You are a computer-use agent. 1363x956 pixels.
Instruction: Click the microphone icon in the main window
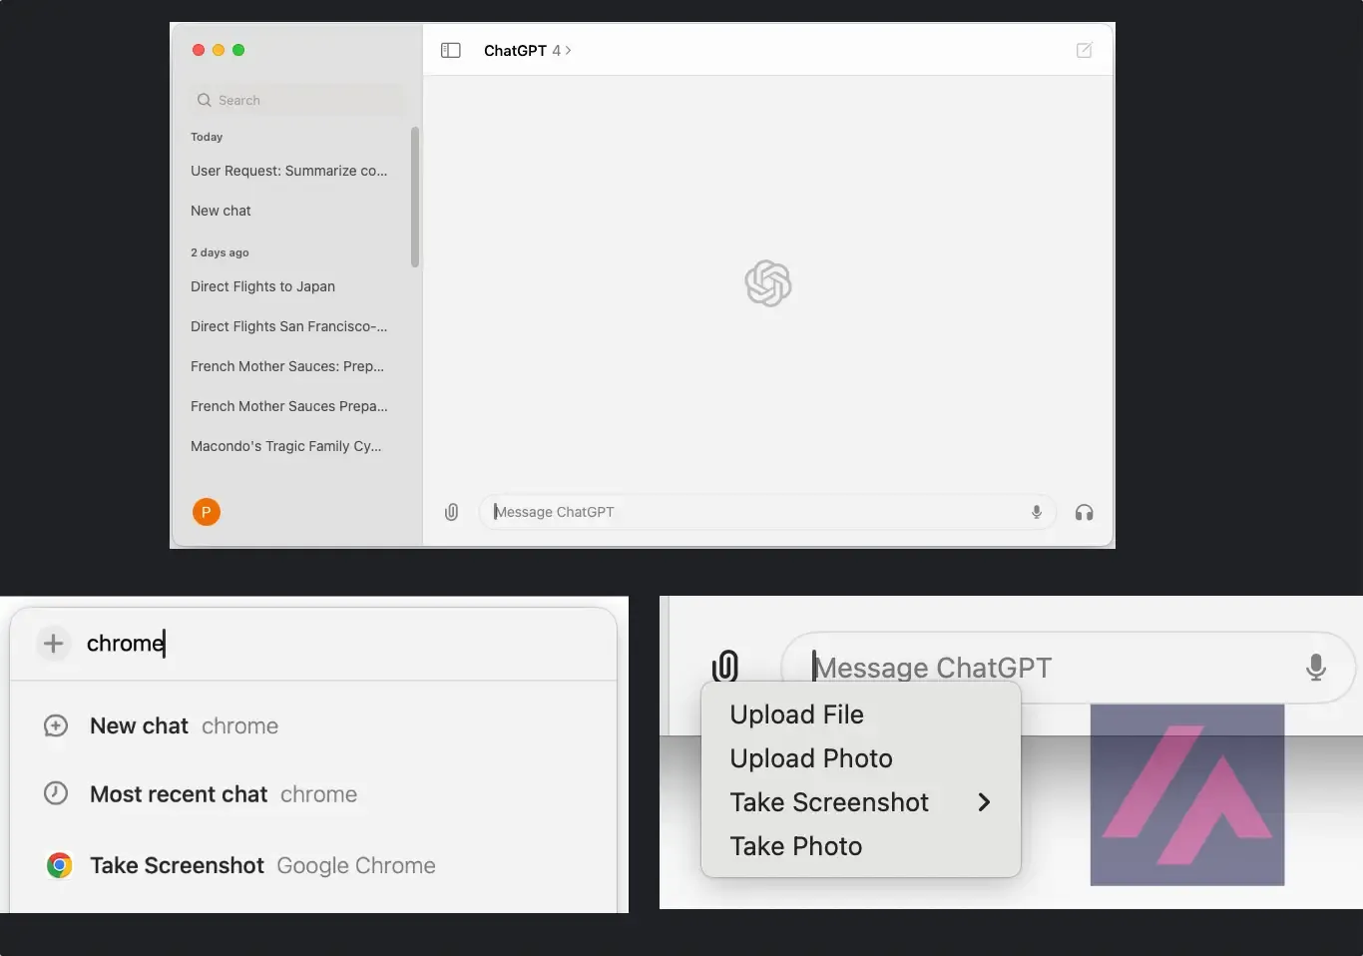[x=1037, y=512]
